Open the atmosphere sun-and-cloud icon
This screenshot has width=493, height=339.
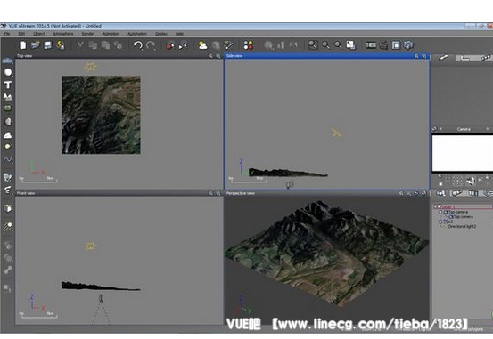(x=202, y=45)
